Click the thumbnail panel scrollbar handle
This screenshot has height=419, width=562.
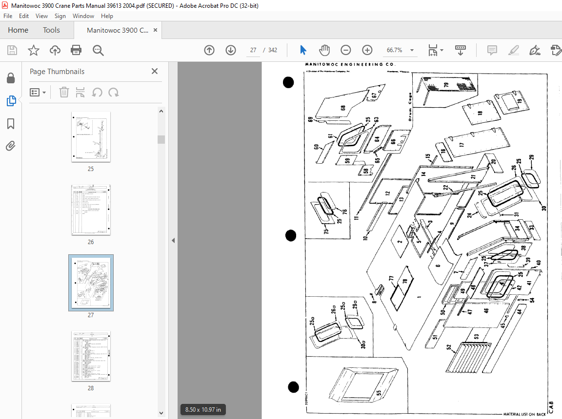[x=161, y=139]
